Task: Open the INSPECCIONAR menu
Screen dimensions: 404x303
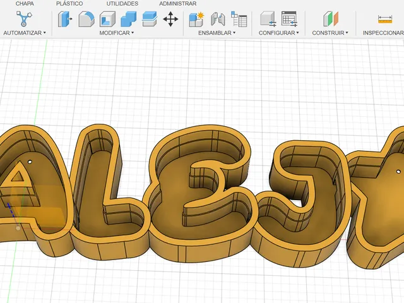Action: tap(383, 33)
